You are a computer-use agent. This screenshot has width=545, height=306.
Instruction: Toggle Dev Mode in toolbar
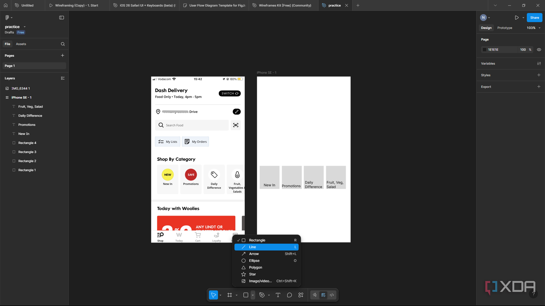point(332,295)
